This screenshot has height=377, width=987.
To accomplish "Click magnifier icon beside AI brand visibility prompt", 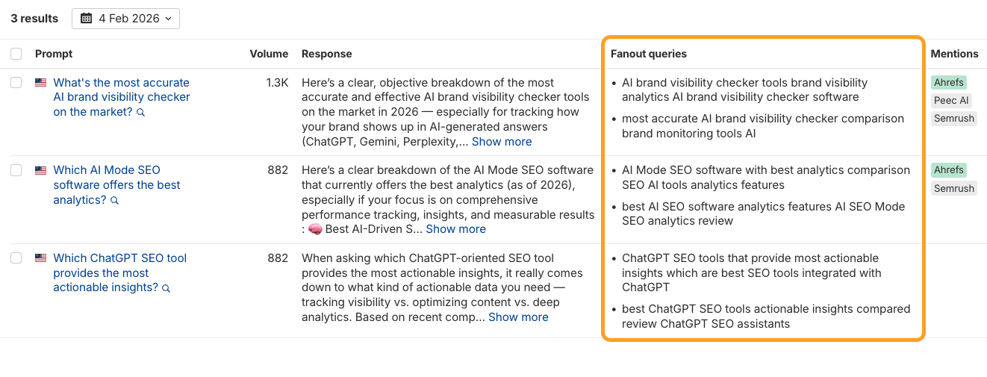I will tap(140, 113).
